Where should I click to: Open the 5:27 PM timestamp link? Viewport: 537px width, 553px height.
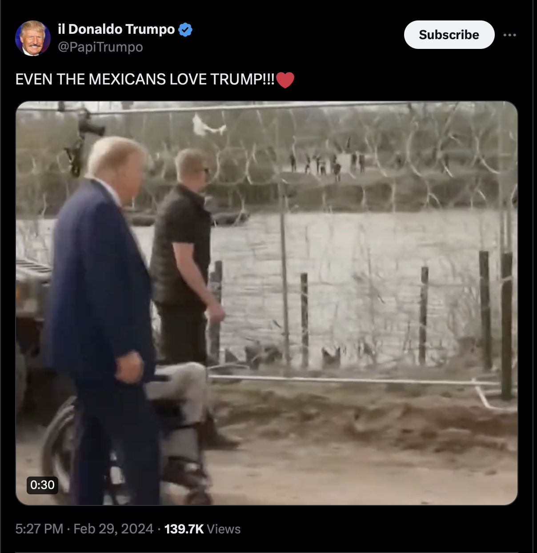click(39, 529)
